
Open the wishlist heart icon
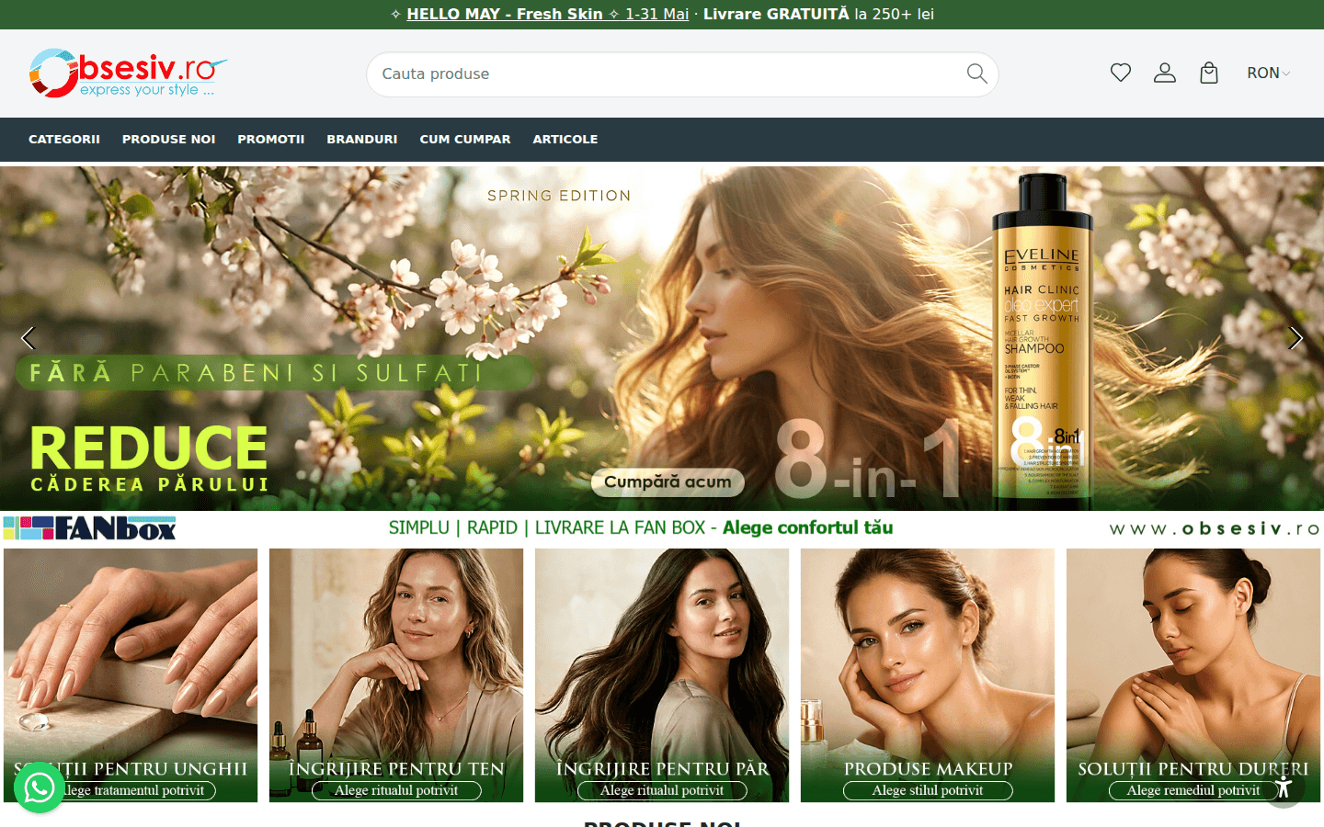1120,73
